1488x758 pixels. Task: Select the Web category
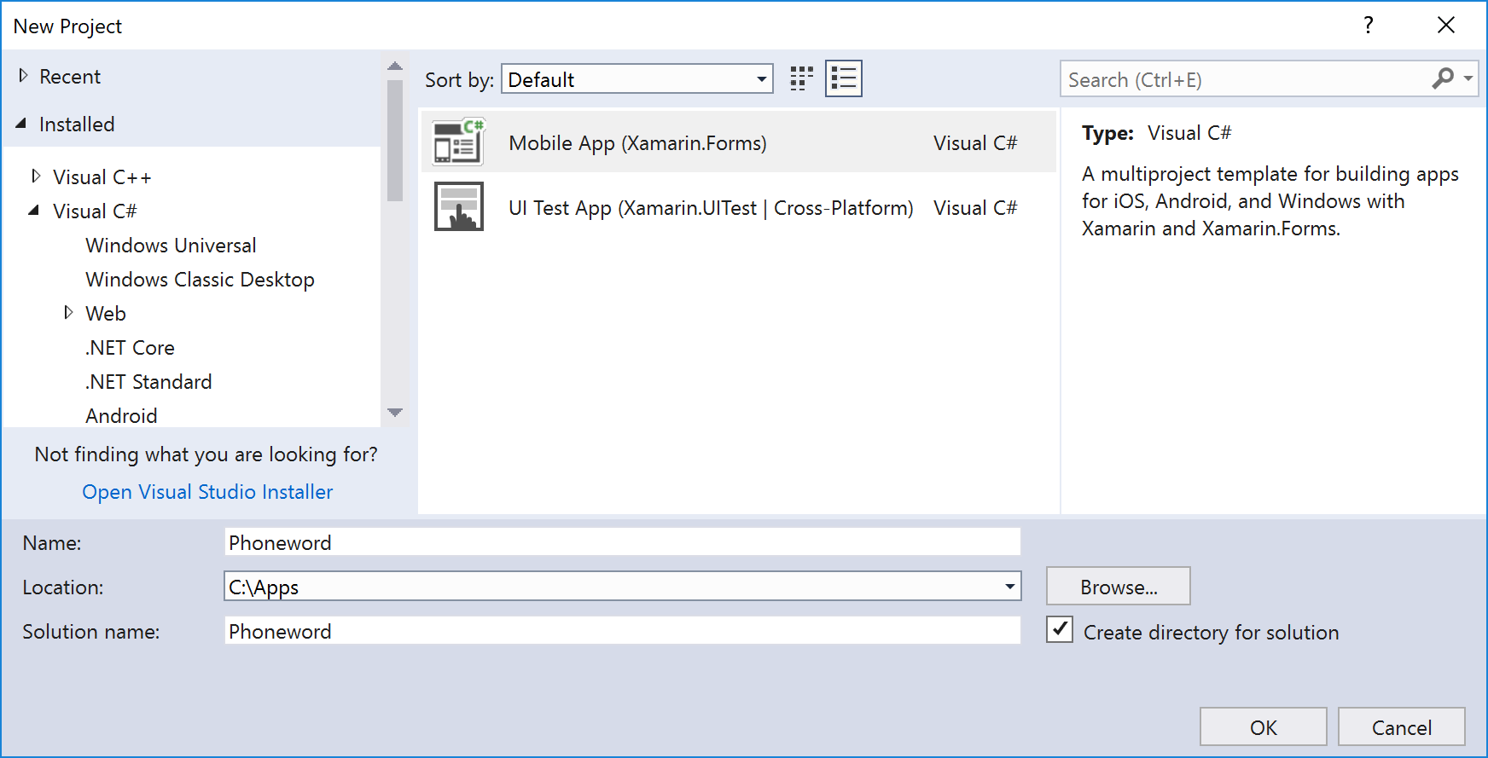coord(106,314)
